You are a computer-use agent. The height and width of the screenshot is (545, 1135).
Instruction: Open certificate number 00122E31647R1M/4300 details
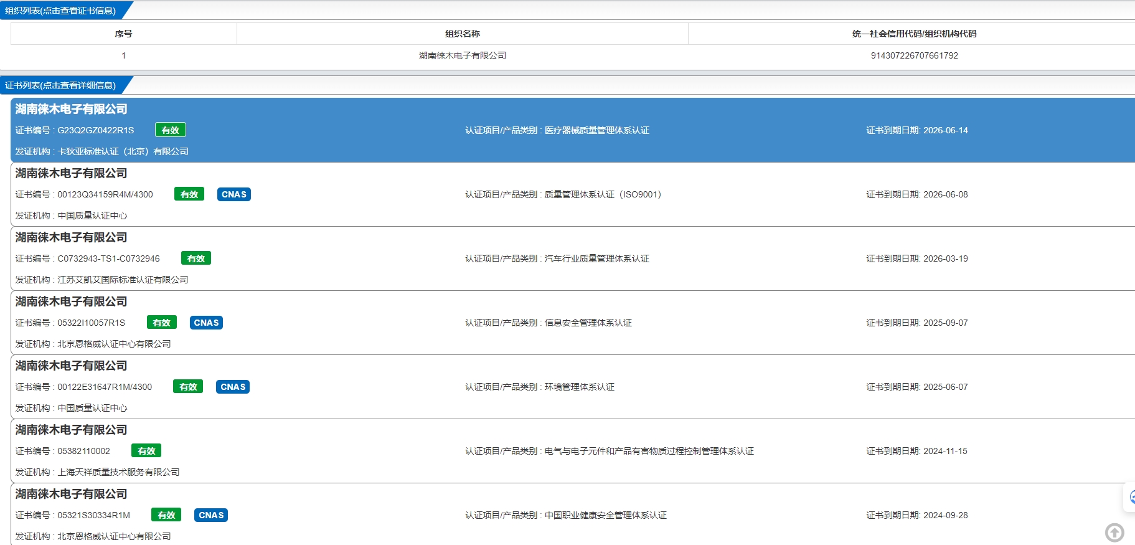105,387
